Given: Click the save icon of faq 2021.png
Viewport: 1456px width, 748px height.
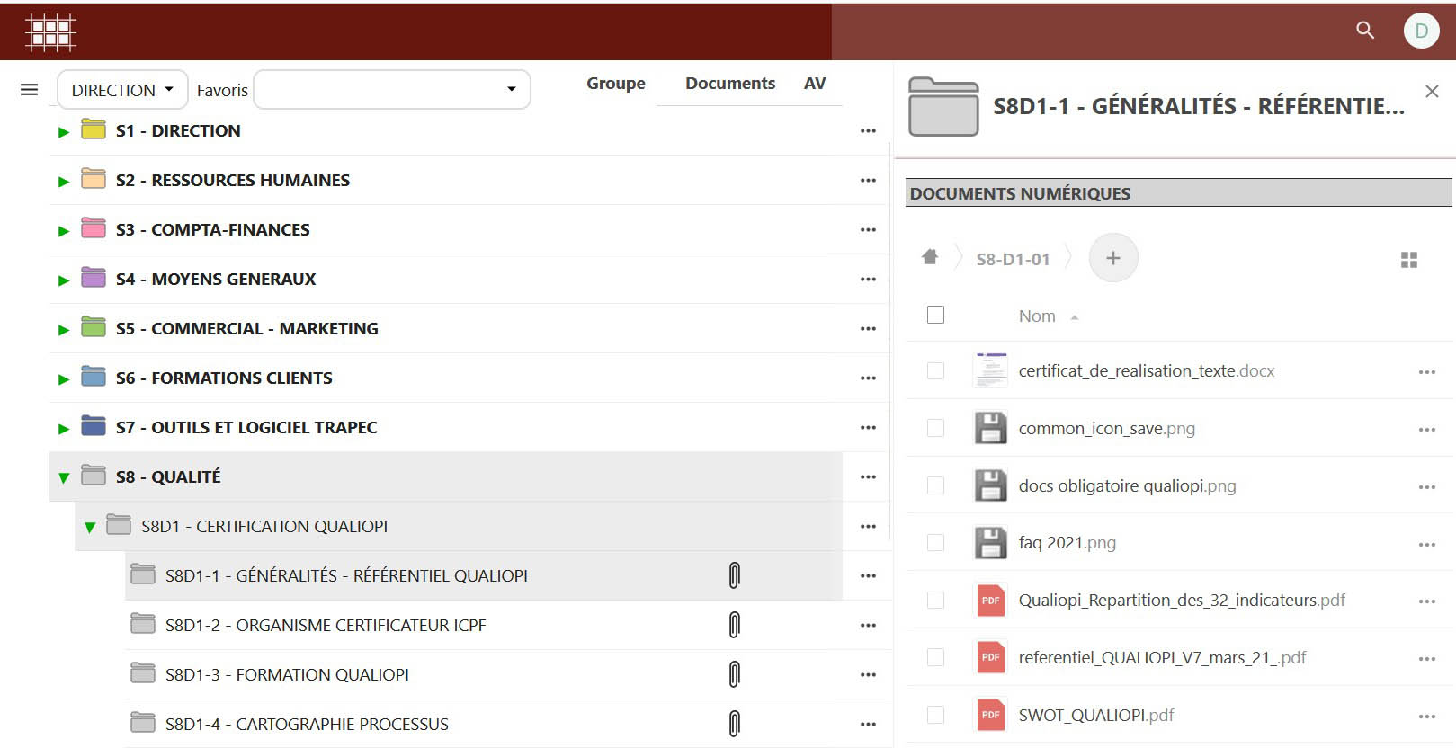Looking at the screenshot, I should pyautogui.click(x=990, y=543).
